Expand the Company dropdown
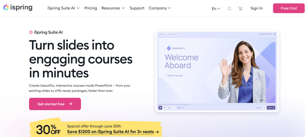This screenshot has width=305, height=137. (160, 8)
